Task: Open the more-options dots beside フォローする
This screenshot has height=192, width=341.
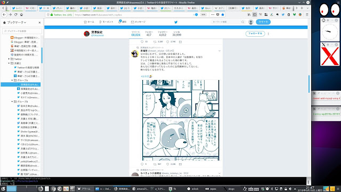Action: coord(269,34)
